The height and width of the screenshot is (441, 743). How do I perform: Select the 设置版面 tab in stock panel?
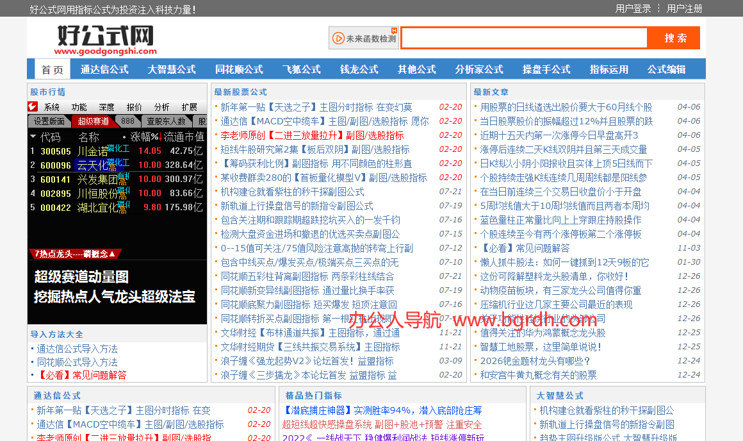49,121
